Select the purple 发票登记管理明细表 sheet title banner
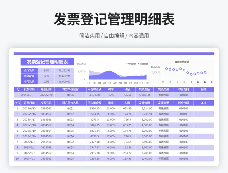Screen dimensions: 228x173 47,62
